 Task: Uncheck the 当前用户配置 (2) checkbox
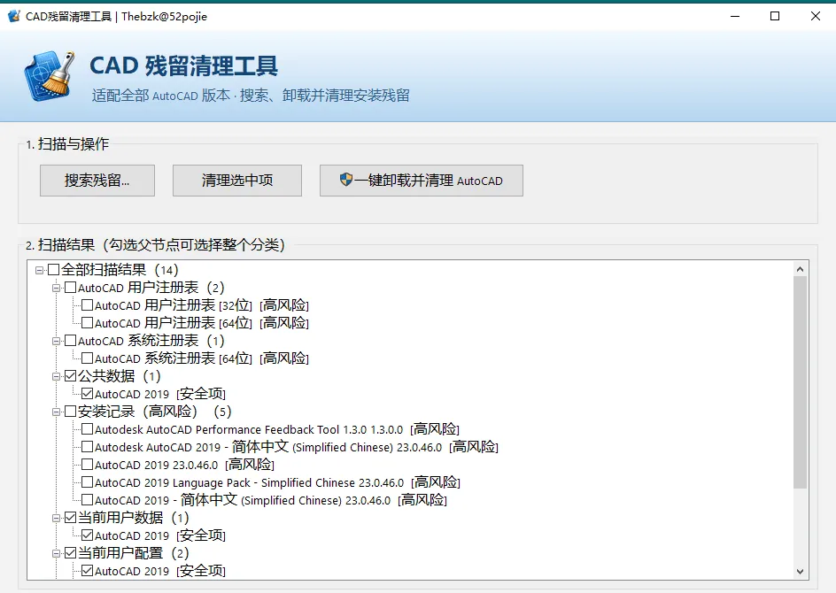(70, 553)
